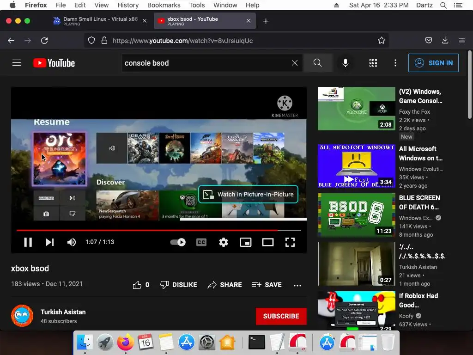Viewport: 473px width, 355px height.
Task: Open All Microsoft Windows video thumbnail
Action: coord(356,166)
